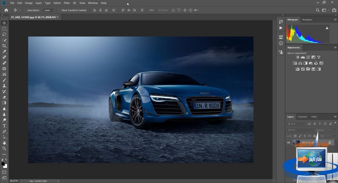Click the Home button in options bar

click(x=6, y=10)
